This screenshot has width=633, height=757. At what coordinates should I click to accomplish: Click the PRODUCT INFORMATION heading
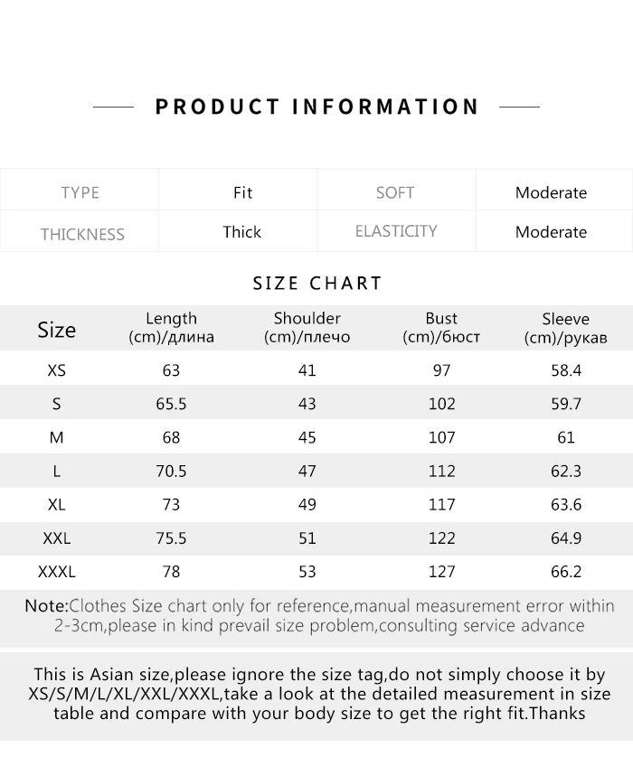316,107
